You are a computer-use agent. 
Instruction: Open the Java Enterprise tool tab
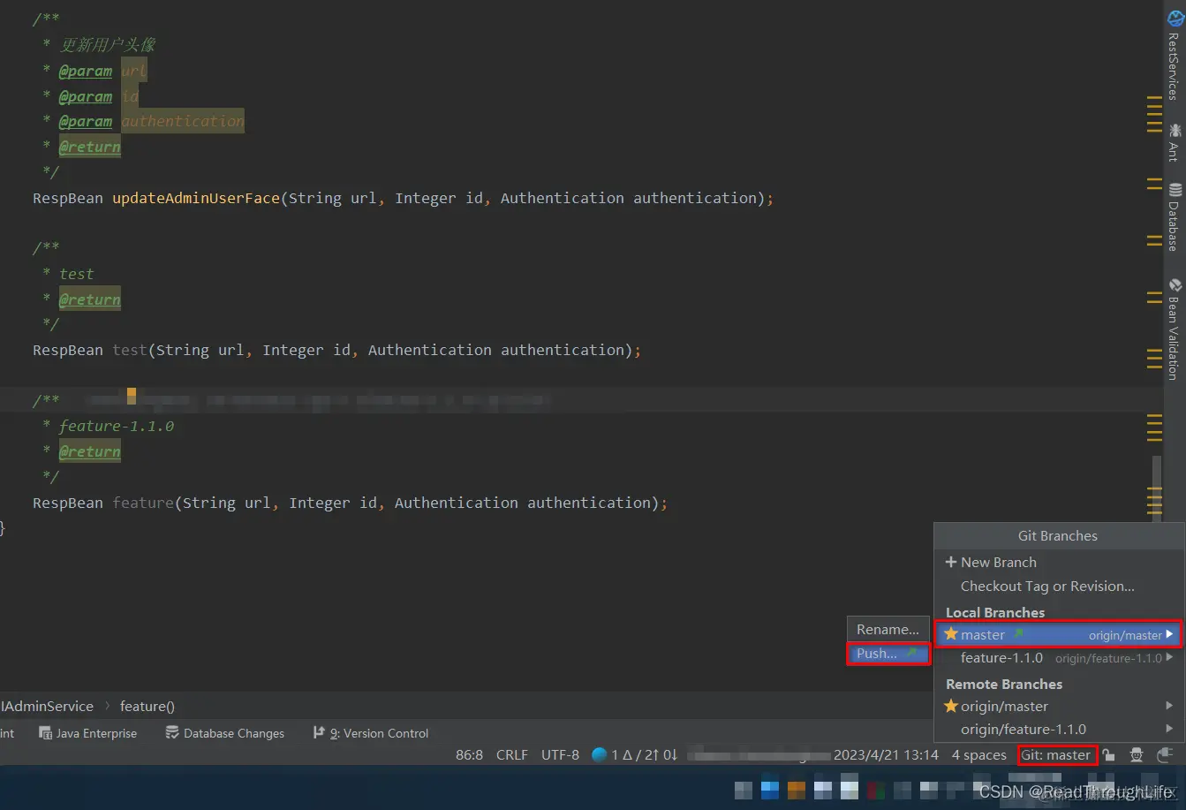[x=87, y=733]
